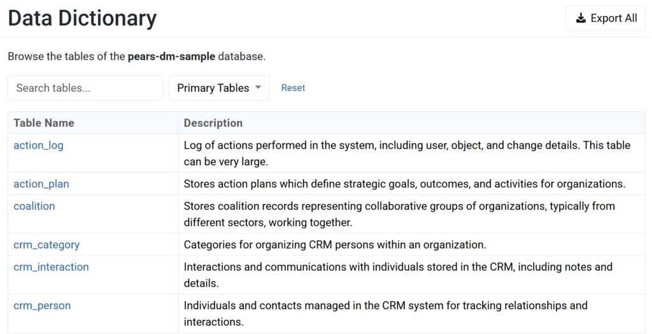Viewport: 652px width, 334px height.
Task: Click the download icon on Export All
Action: (x=581, y=18)
